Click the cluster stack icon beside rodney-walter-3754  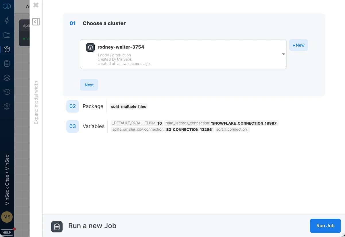click(90, 47)
